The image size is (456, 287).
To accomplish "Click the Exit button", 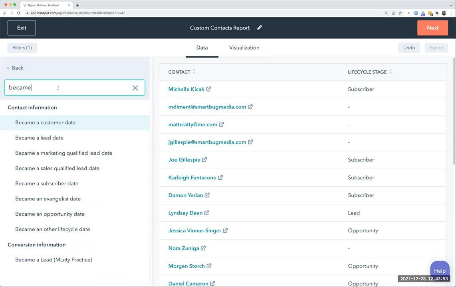I will point(22,28).
